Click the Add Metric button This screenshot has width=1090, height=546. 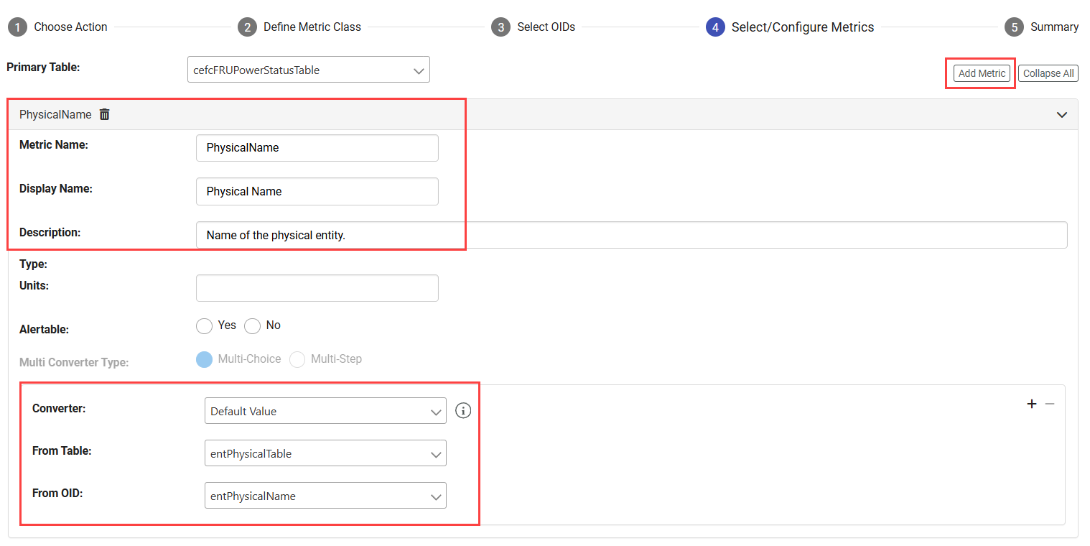tap(982, 73)
